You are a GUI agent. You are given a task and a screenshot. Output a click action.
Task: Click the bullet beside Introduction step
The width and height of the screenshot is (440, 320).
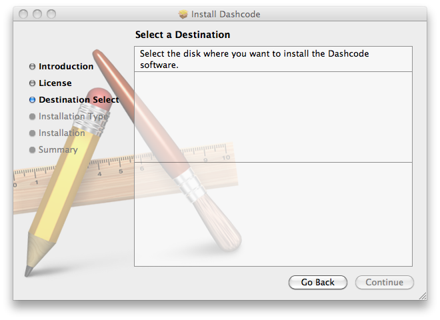point(32,67)
